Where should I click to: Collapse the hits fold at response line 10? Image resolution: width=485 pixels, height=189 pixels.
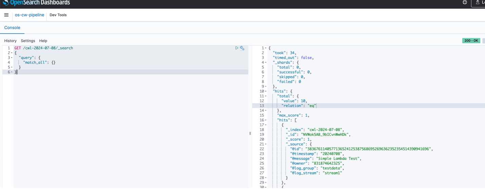266,91
